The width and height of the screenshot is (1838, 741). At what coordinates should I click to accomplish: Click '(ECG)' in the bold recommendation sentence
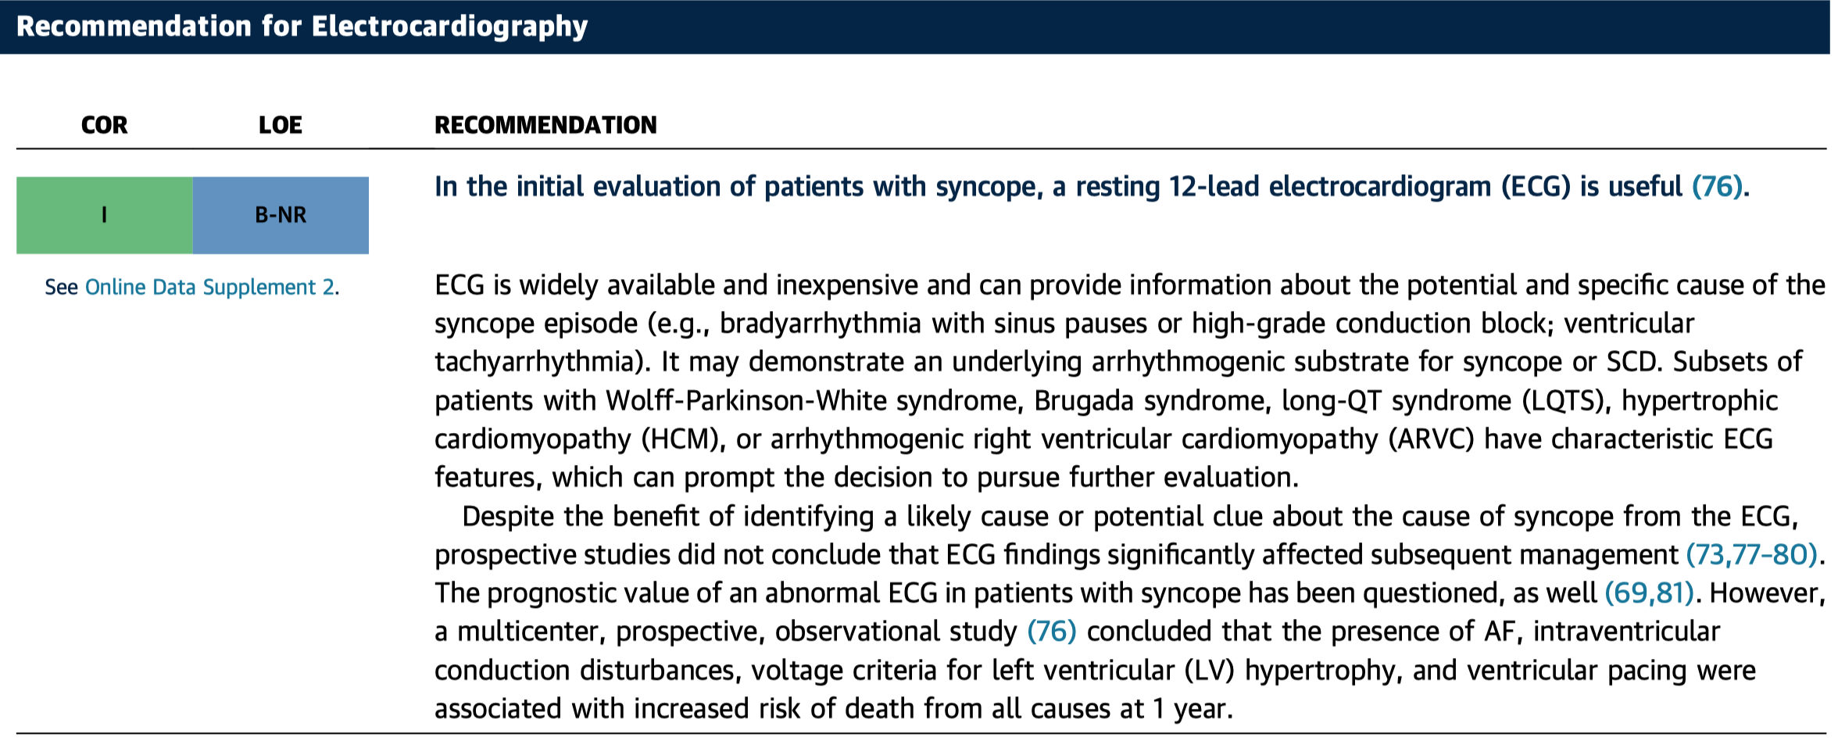(1536, 187)
